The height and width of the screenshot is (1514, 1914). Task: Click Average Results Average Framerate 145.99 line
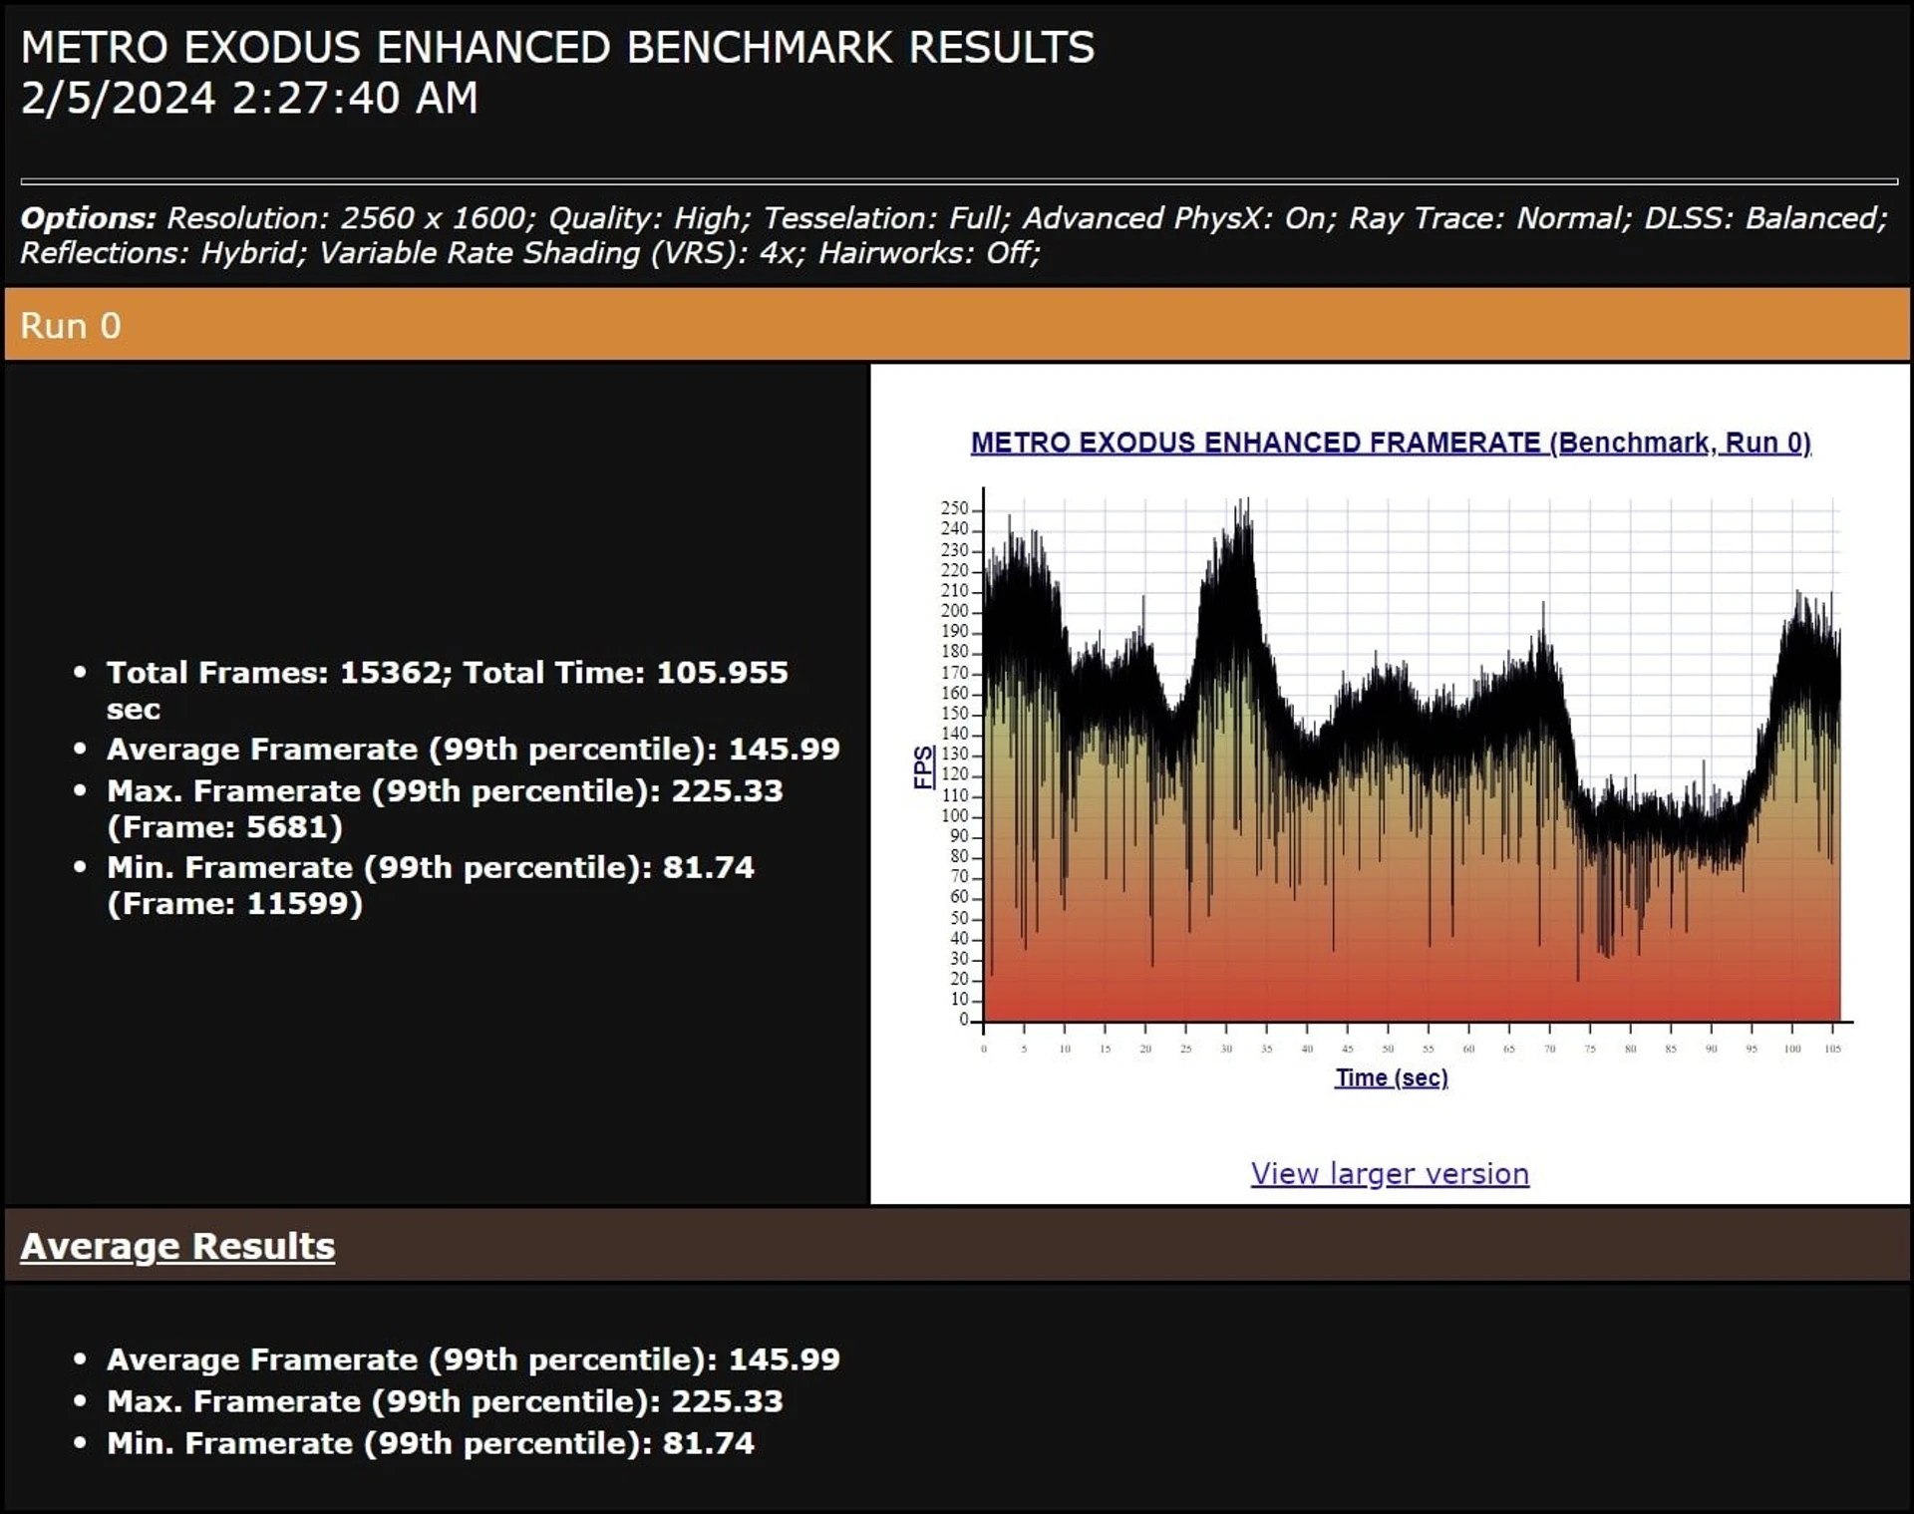coord(474,1360)
